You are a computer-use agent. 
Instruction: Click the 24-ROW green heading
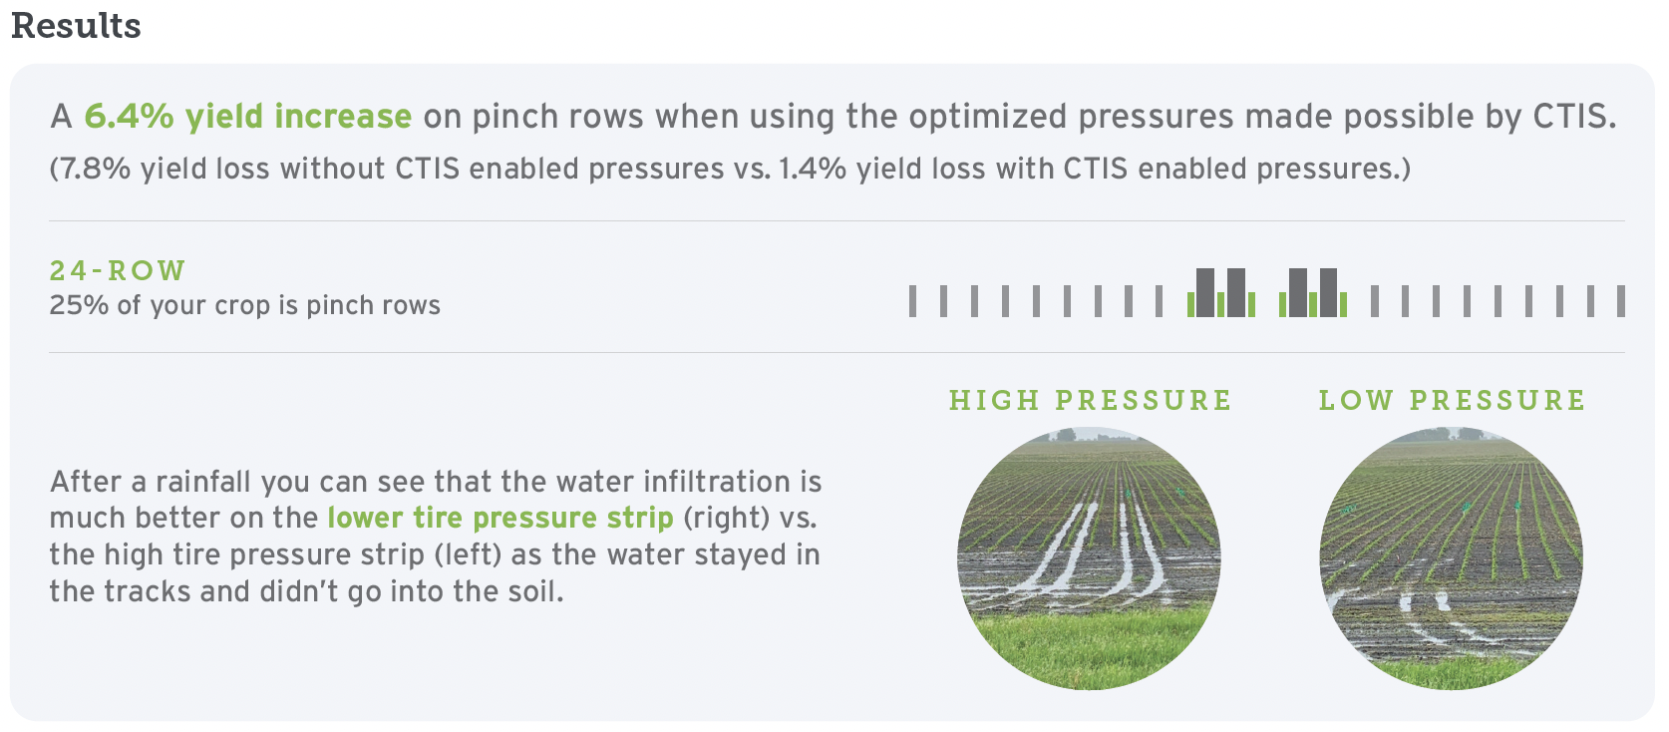(x=118, y=271)
